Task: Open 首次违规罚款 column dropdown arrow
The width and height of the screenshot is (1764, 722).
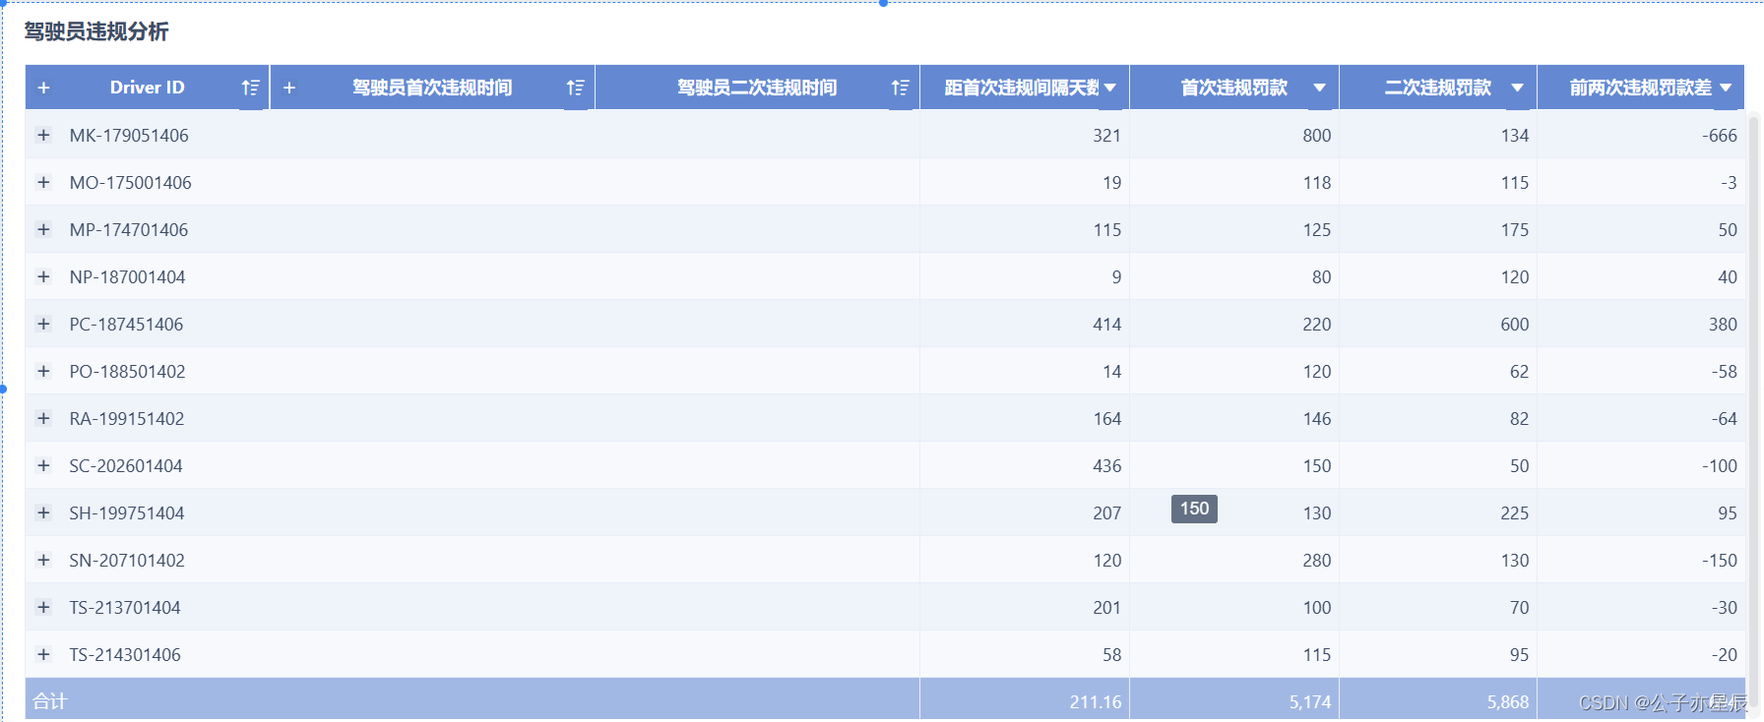Action: (x=1320, y=88)
